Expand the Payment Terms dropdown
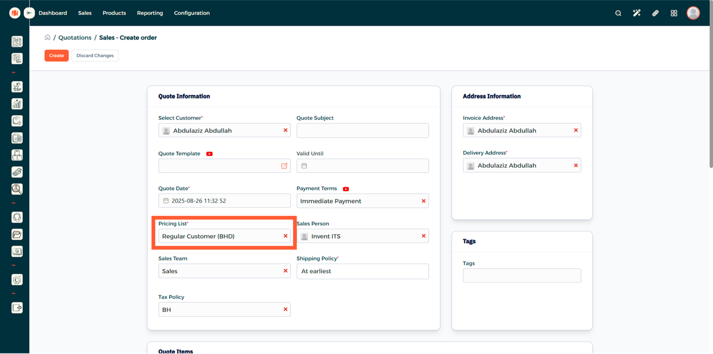This screenshot has height=354, width=713. pos(356,201)
